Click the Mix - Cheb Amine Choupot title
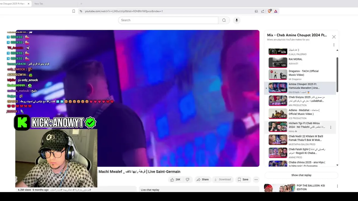Viewport: 358px width, 201px height. click(x=297, y=35)
